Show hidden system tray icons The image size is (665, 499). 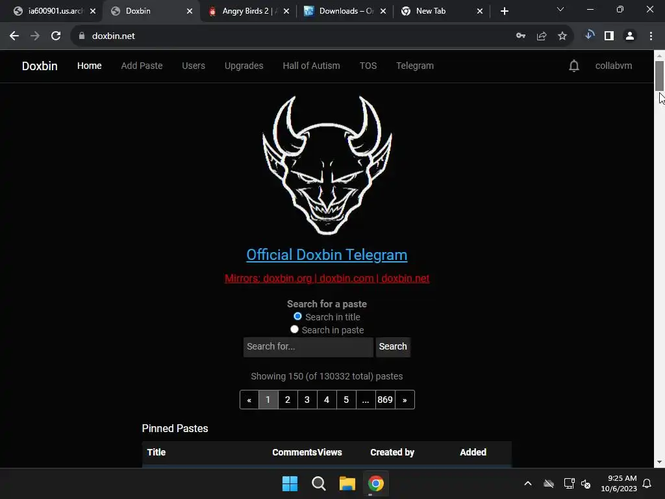(x=528, y=483)
